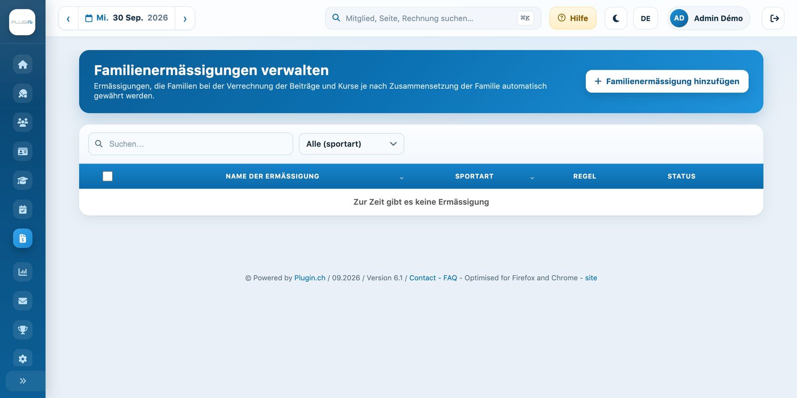Open the member search sidebar icon
This screenshot has width=797, height=398.
[x=22, y=93]
